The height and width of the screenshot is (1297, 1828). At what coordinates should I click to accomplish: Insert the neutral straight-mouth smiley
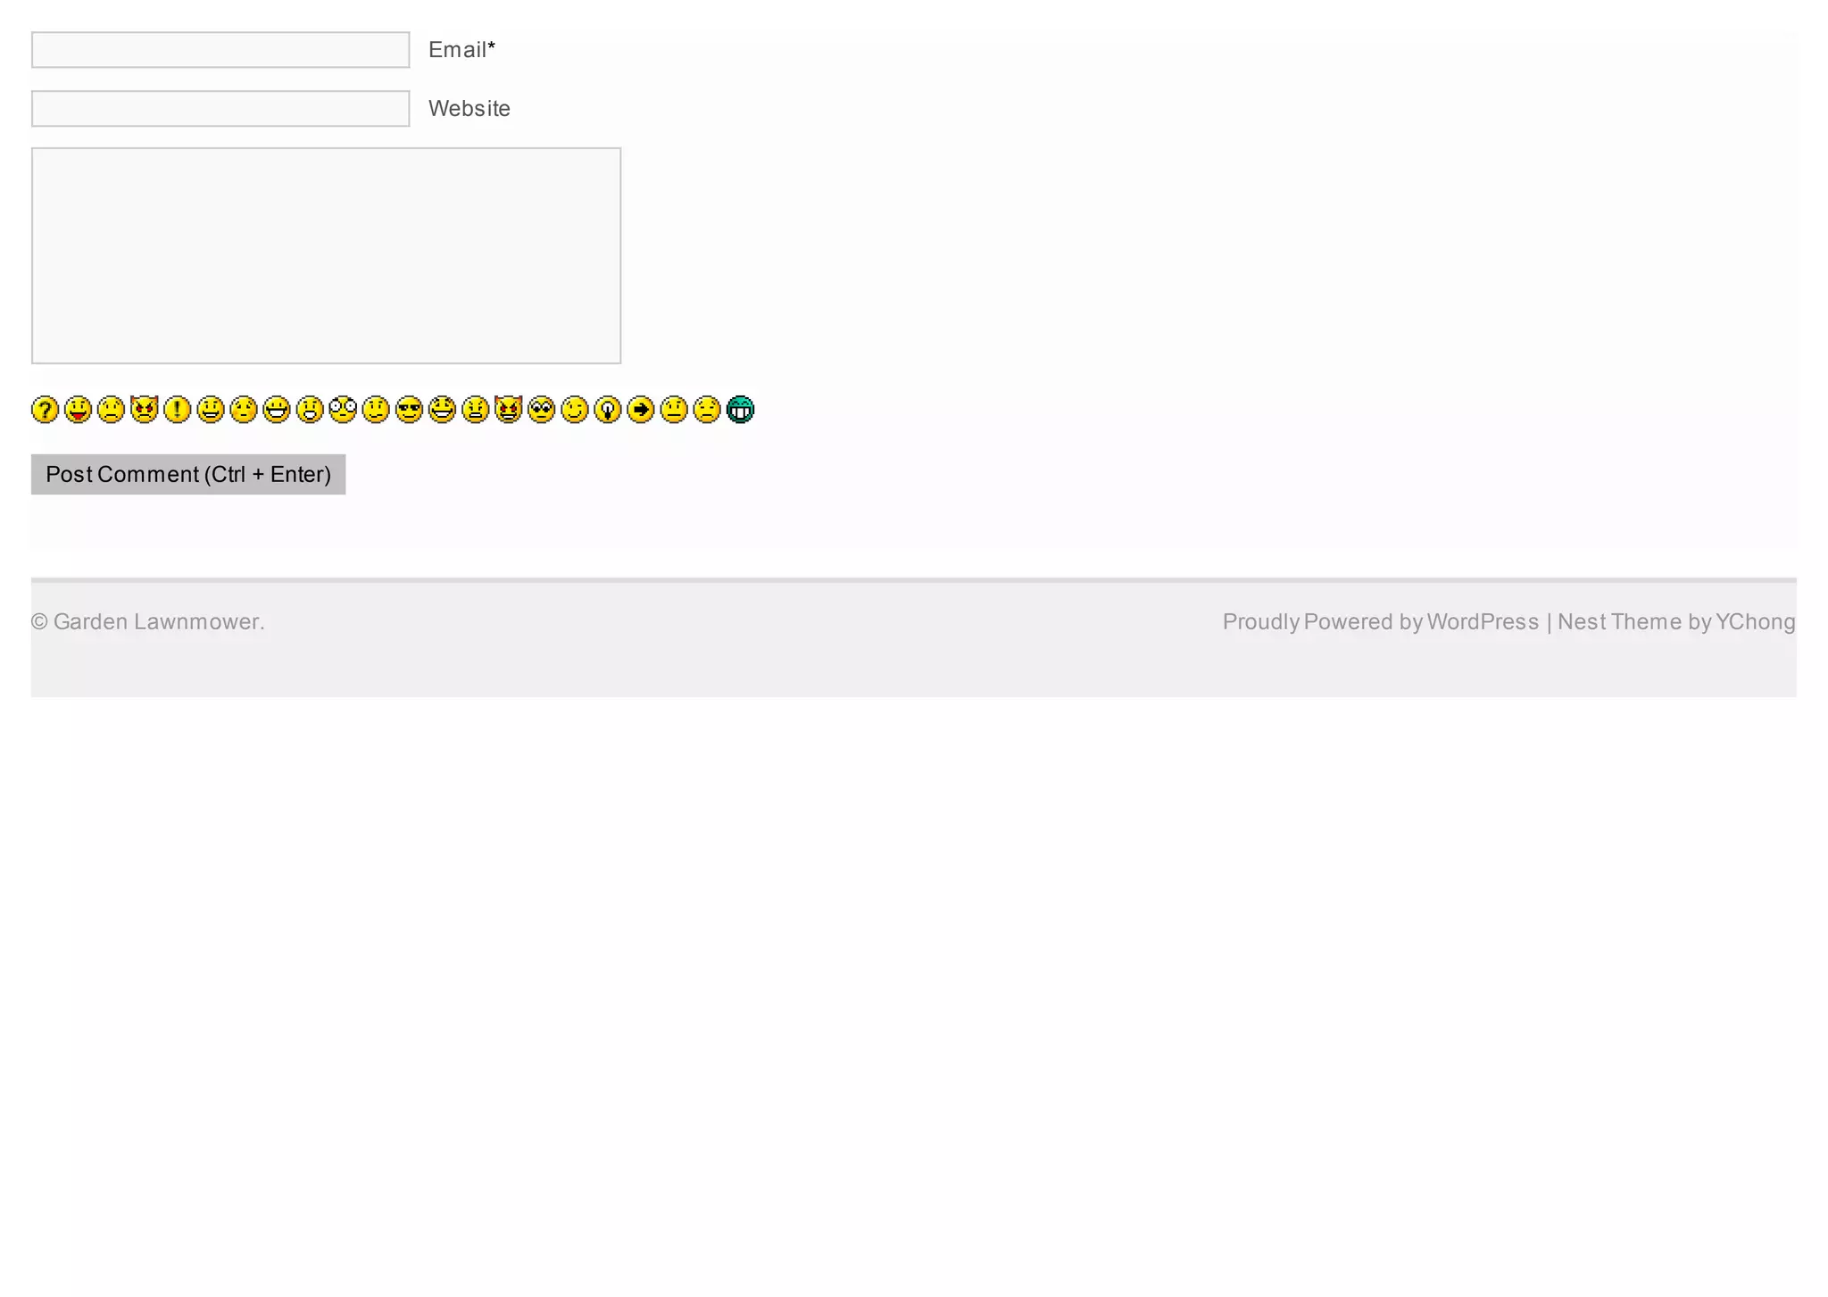(x=673, y=410)
